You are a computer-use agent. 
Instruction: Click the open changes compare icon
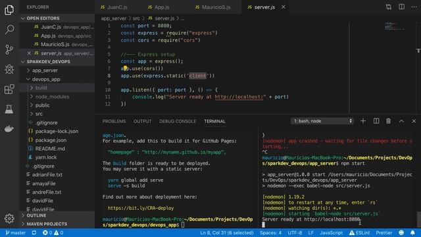(x=389, y=7)
